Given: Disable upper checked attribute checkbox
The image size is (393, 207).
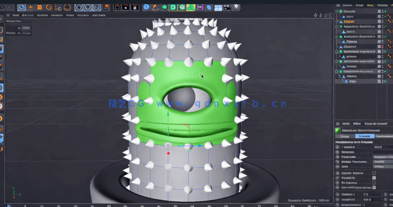Looking at the screenshot, I should (374, 178).
